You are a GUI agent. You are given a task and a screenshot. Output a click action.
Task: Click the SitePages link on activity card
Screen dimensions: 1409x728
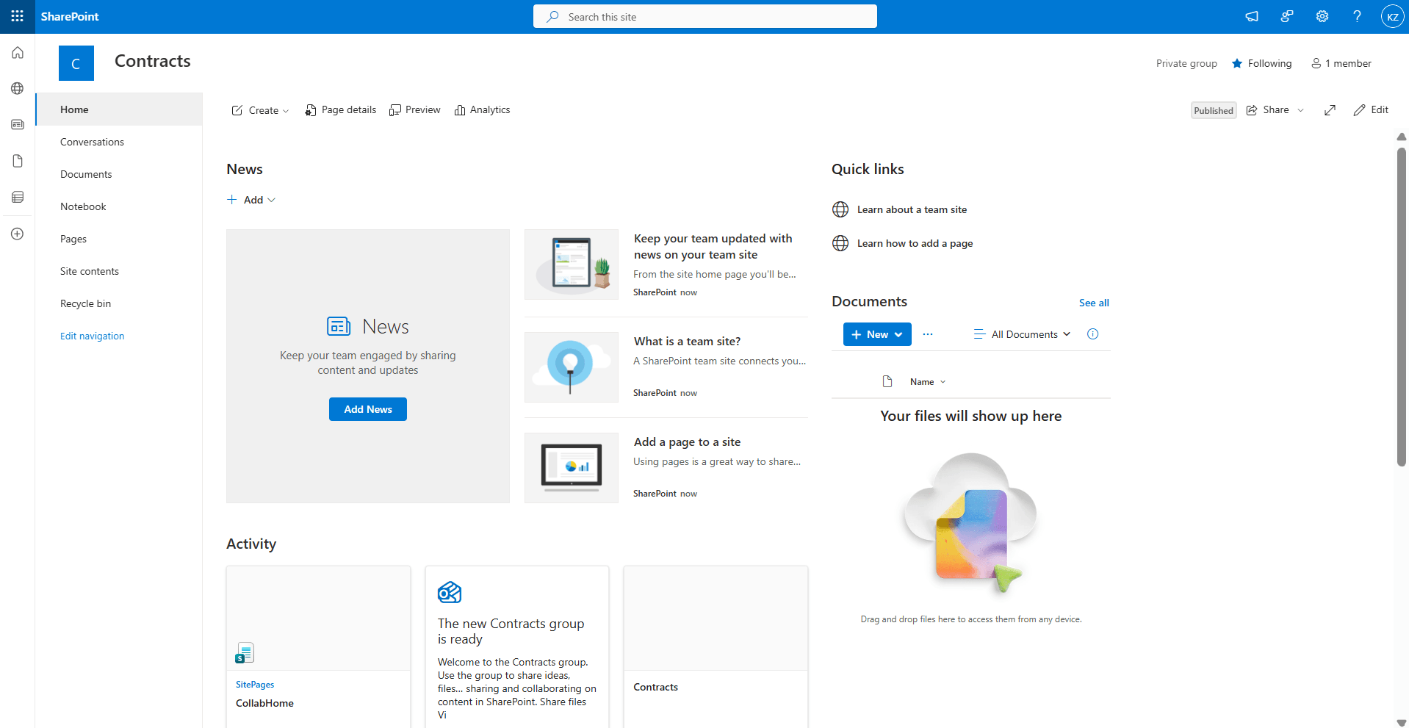tap(255, 685)
